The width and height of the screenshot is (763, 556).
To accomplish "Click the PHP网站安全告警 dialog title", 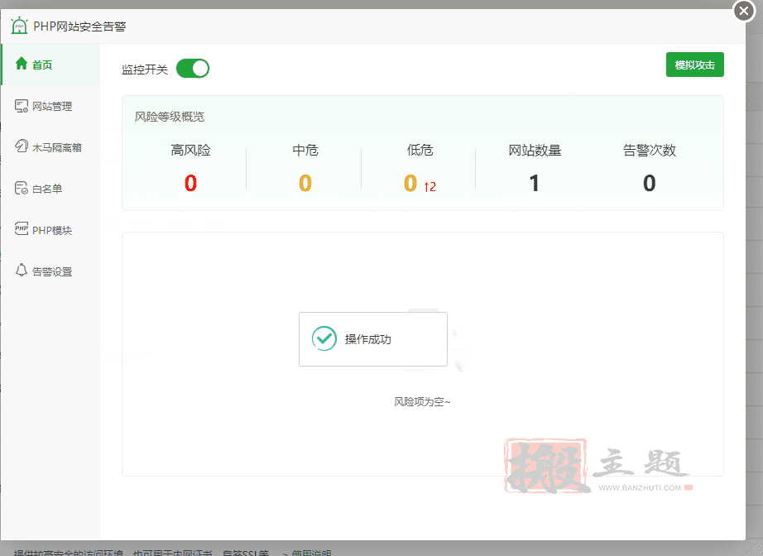I will pos(79,26).
